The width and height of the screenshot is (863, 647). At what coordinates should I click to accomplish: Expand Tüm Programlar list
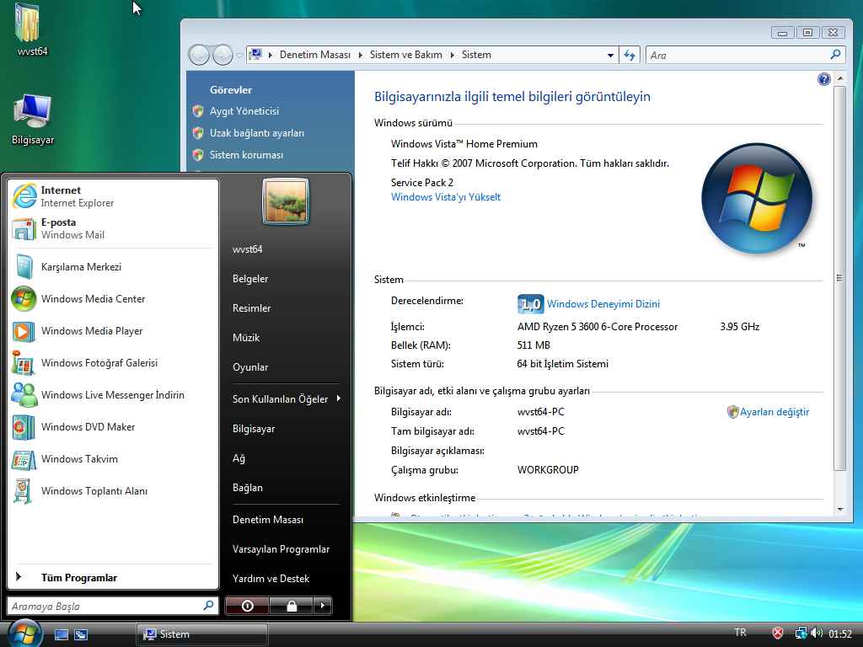(114, 577)
